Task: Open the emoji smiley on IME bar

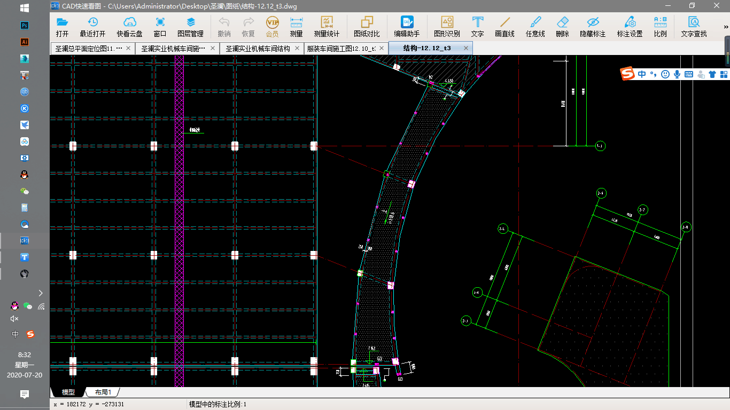Action: point(665,74)
